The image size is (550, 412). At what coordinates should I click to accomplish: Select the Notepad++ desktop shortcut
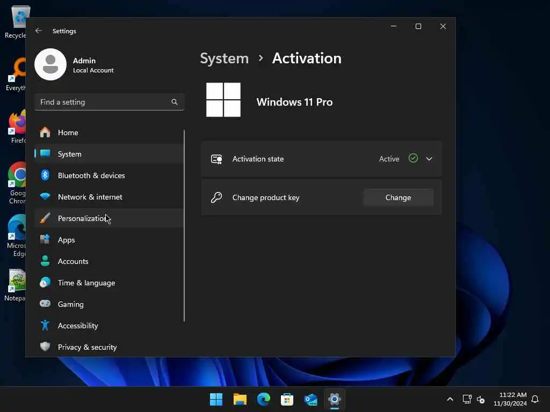click(x=16, y=285)
